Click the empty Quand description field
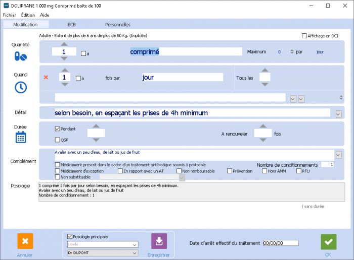Screen dimensions: 354x260 (170, 98)
